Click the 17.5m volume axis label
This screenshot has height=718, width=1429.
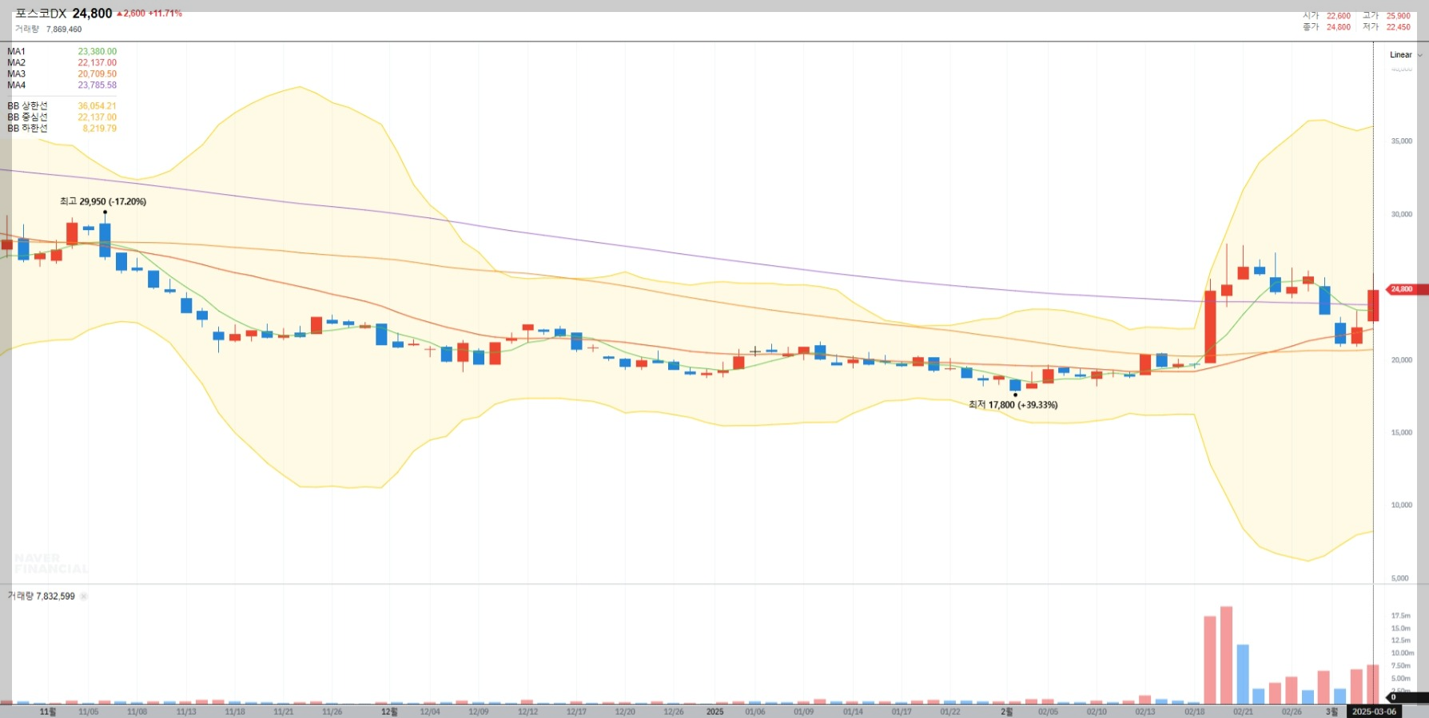[1400, 616]
